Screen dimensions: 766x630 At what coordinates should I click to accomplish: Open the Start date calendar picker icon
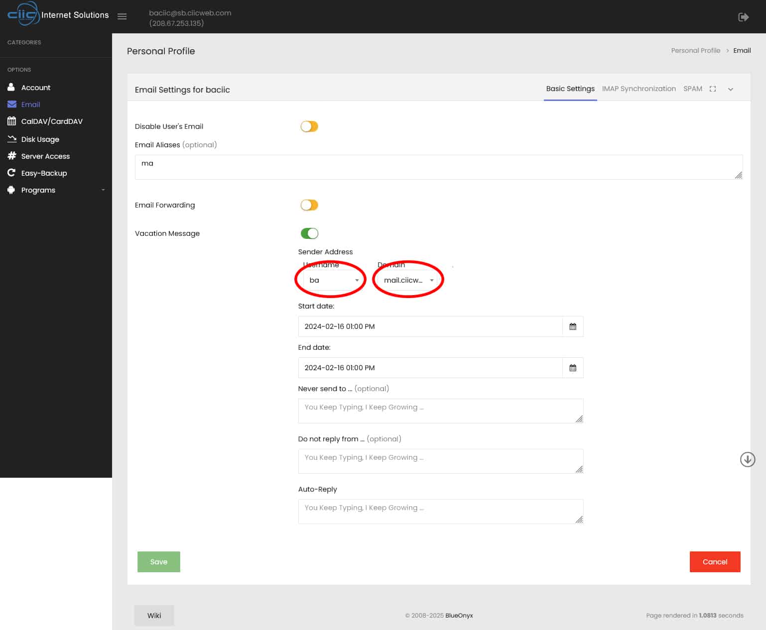573,326
